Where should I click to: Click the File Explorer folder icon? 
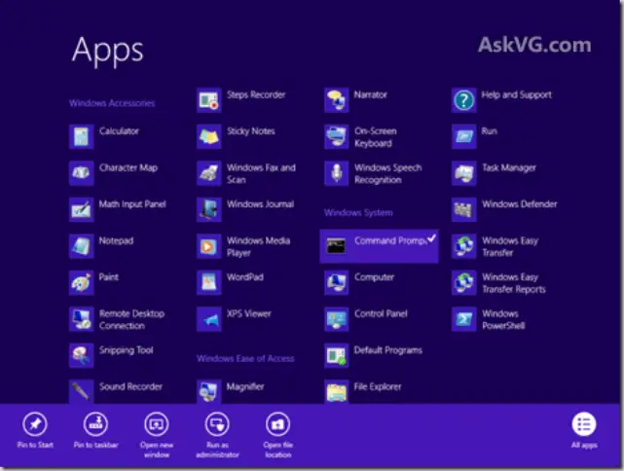(336, 391)
